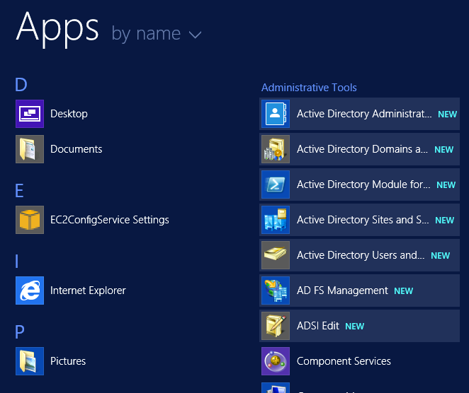469x393 pixels.
Task: Launch Active Directory Module for PowerShell icon
Action: (276, 184)
